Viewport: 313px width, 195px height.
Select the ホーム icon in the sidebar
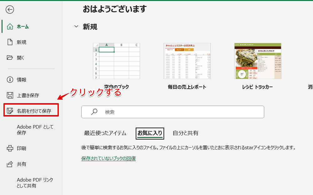[x=10, y=27]
